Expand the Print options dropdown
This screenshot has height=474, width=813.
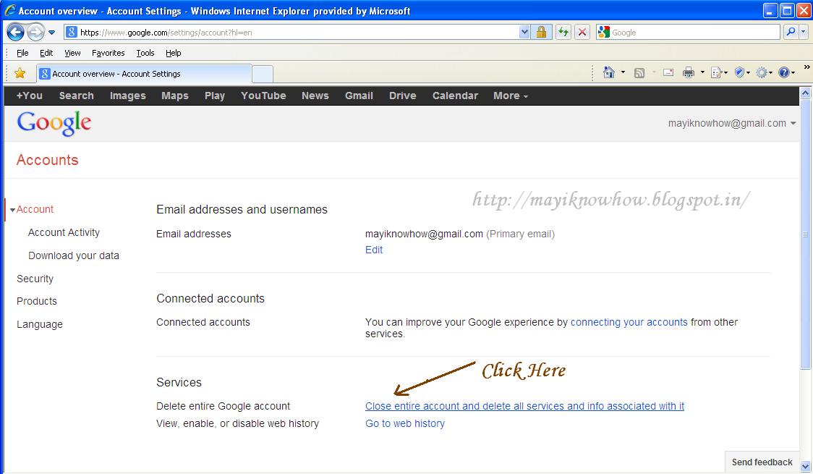[x=702, y=72]
